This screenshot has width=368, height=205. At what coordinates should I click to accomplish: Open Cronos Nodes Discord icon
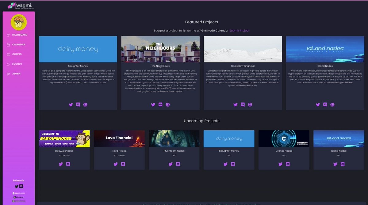pyautogui.click(x=288, y=164)
